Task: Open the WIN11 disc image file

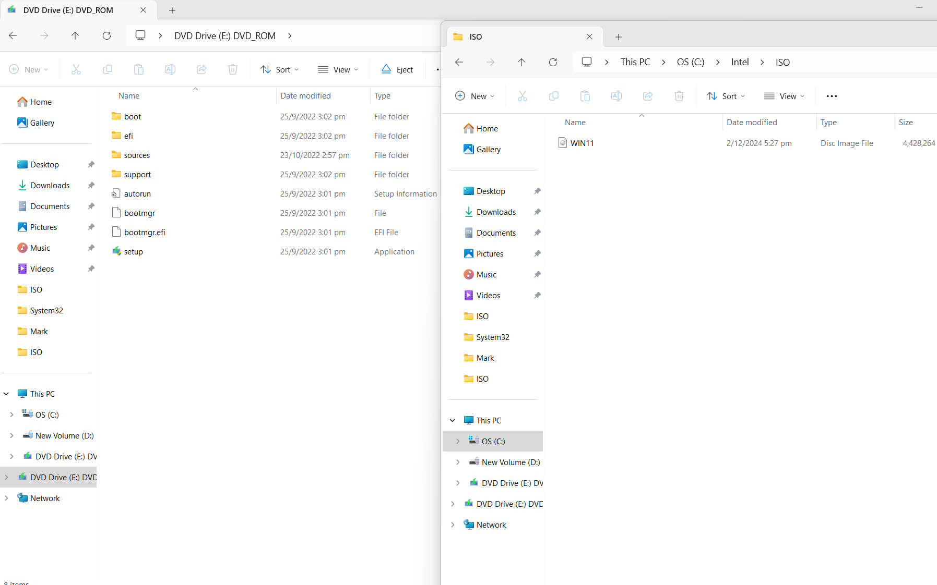Action: point(582,142)
